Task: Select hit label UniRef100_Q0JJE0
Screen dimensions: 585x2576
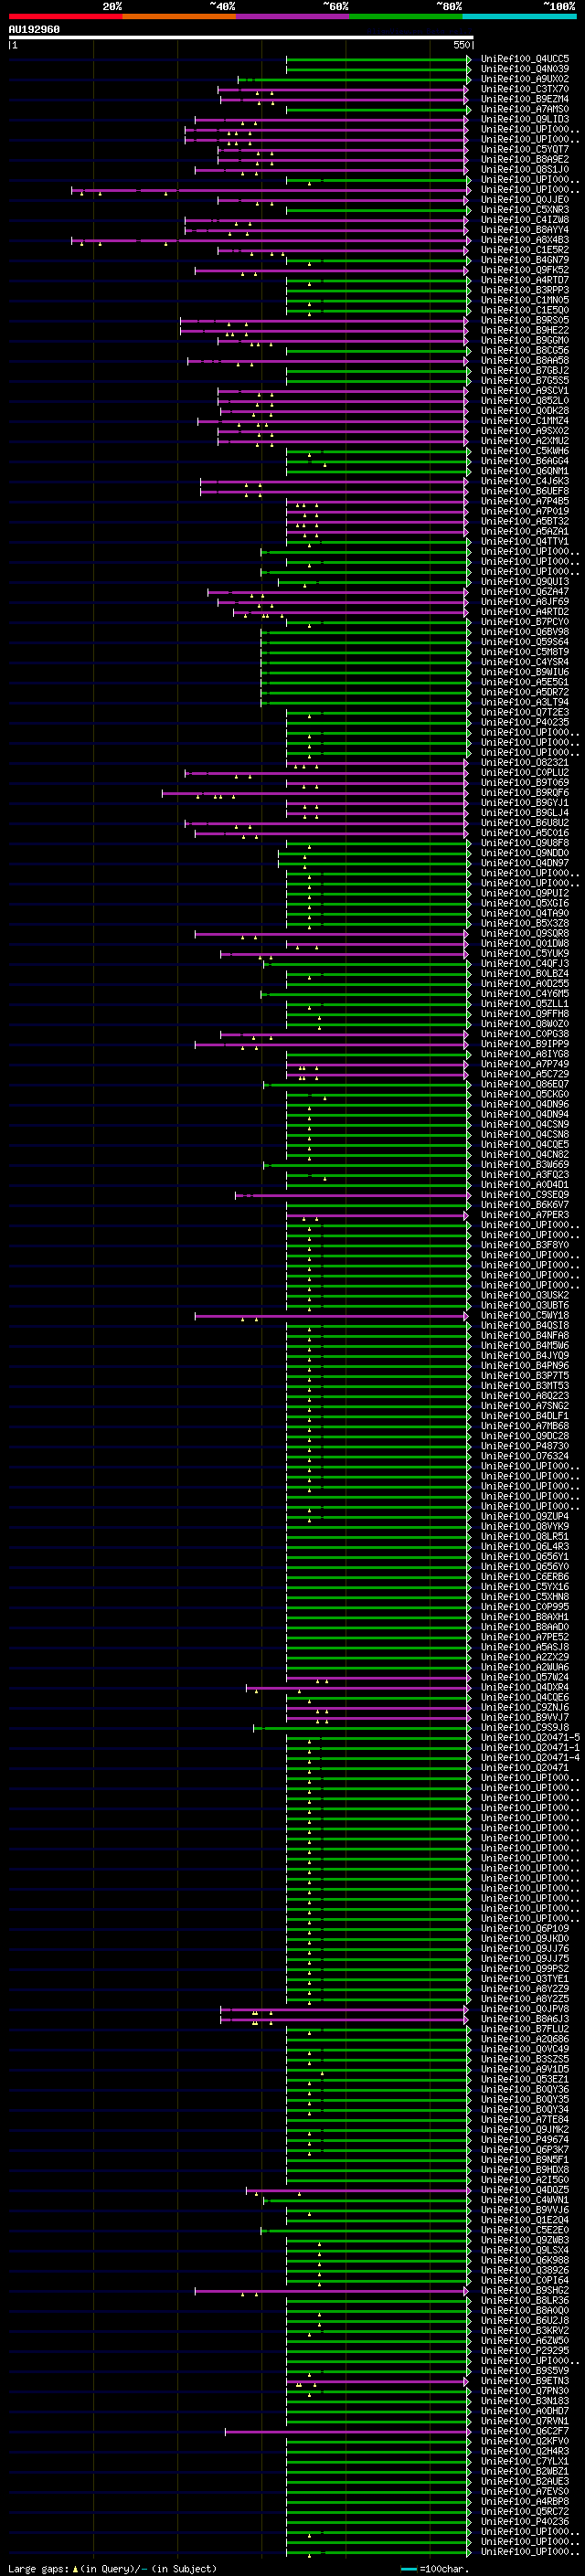Action: coord(524,200)
